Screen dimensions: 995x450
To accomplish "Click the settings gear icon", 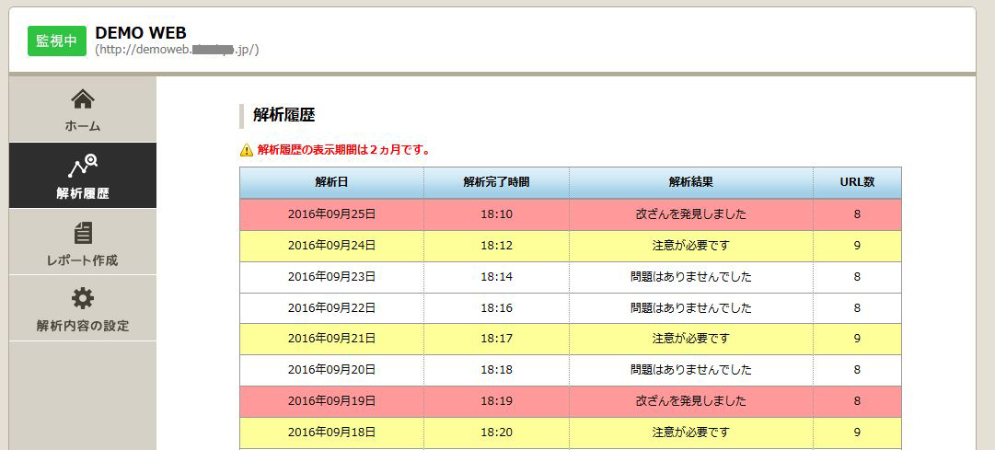I will (83, 298).
